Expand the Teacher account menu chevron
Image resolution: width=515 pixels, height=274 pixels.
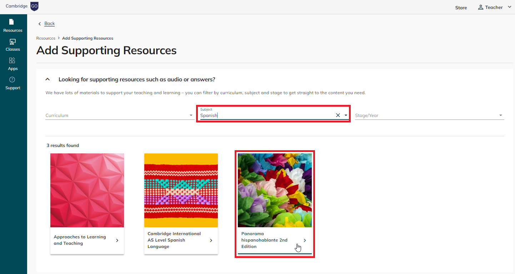pyautogui.click(x=509, y=7)
